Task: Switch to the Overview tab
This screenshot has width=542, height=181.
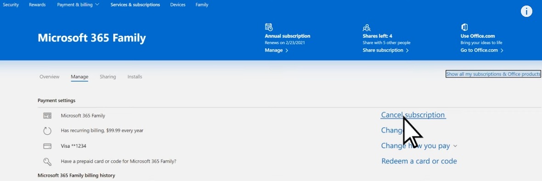Action: pyautogui.click(x=50, y=77)
